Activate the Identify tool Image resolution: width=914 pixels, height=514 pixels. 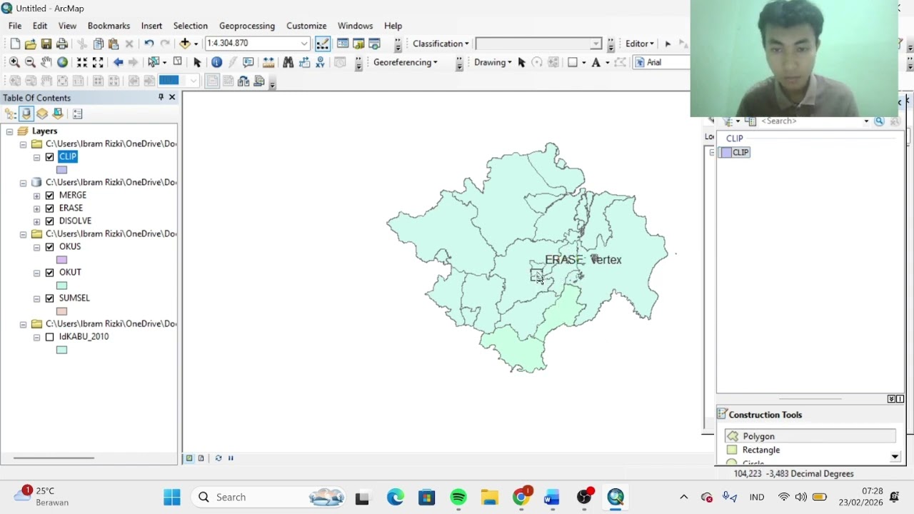[x=217, y=62]
